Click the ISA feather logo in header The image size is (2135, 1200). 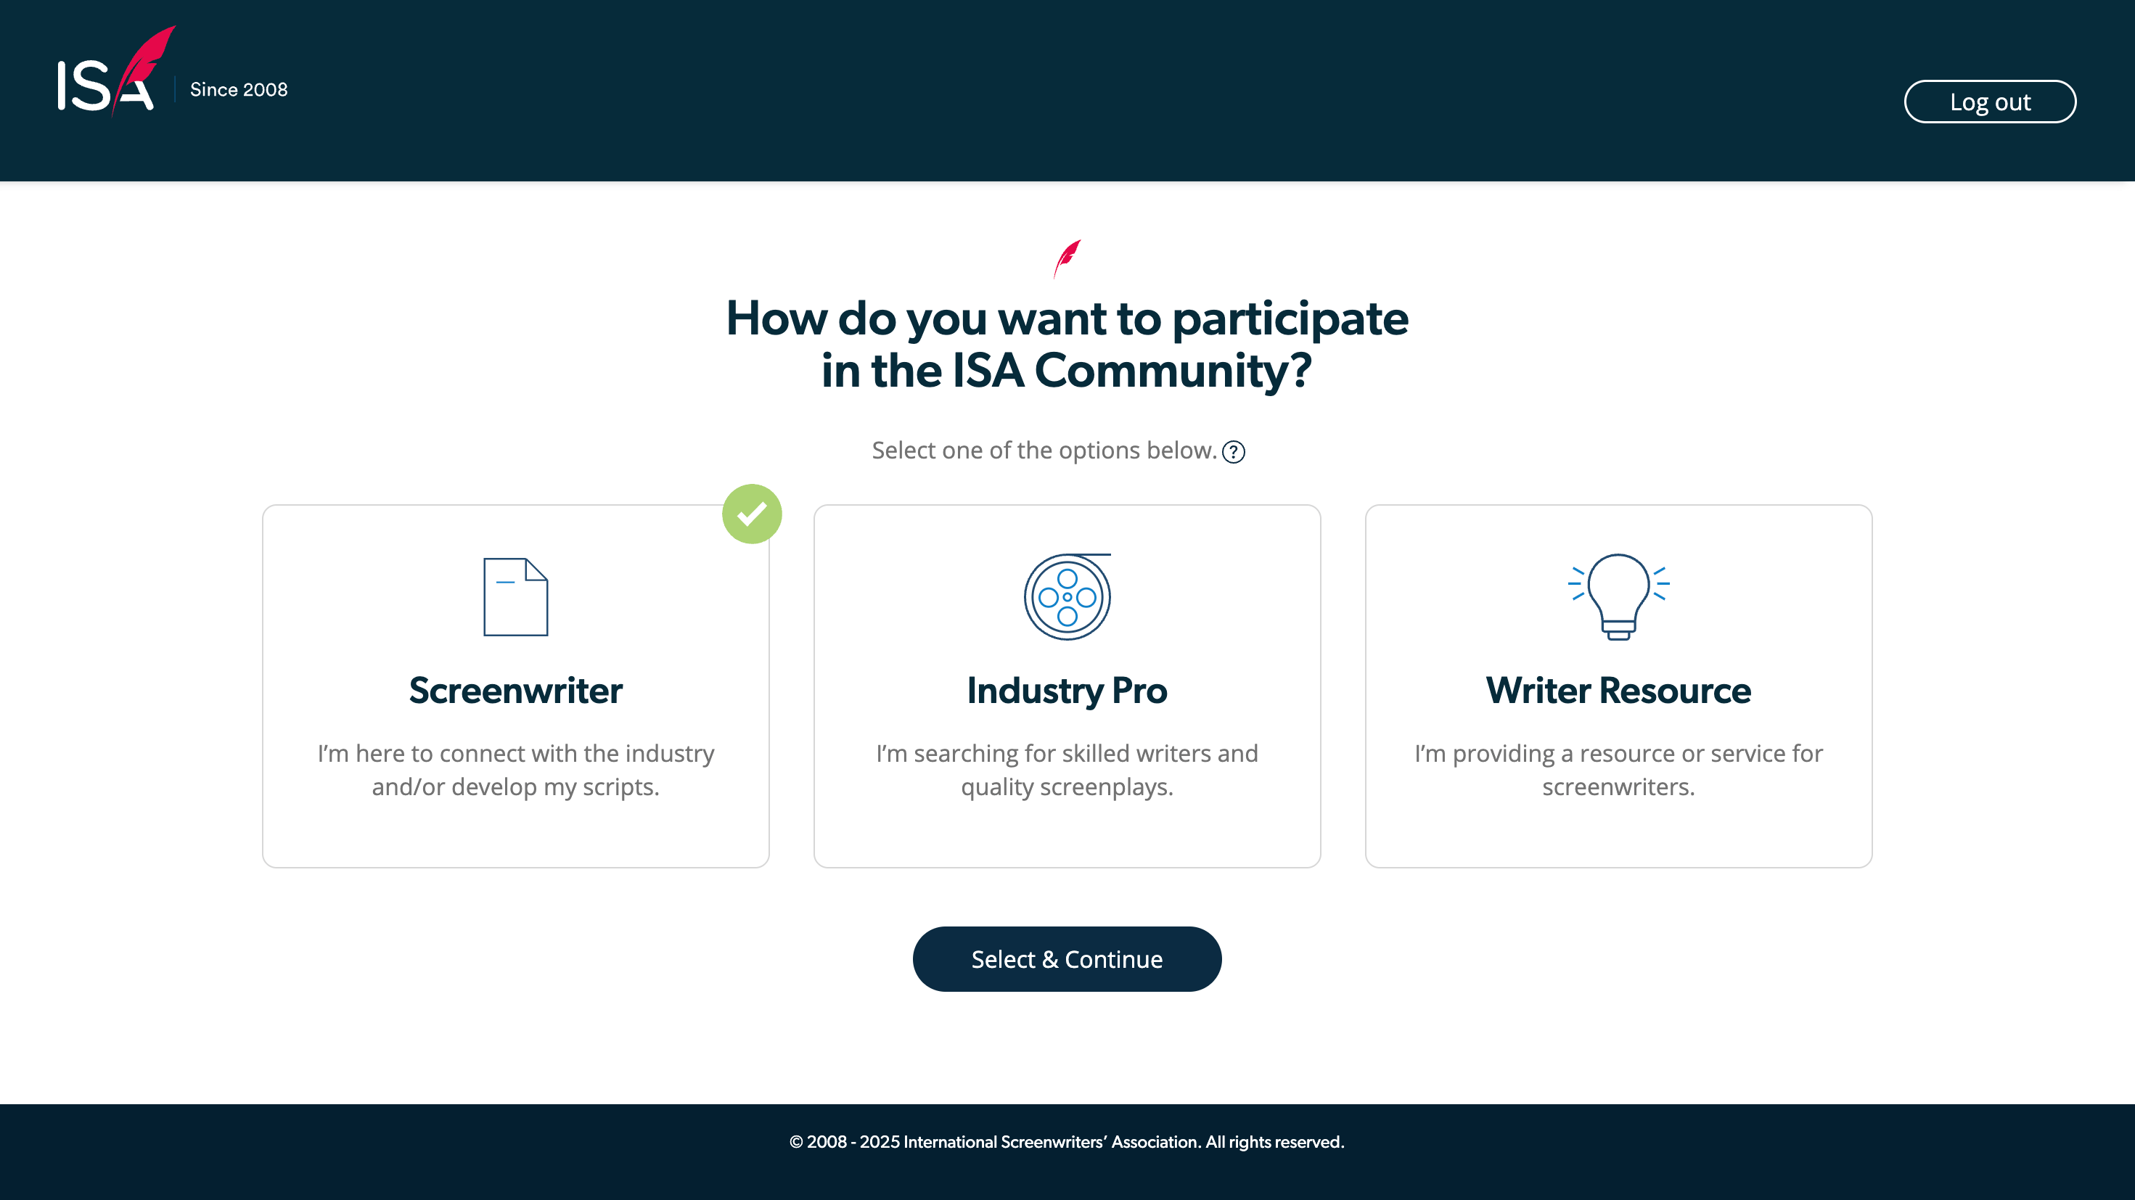coord(116,75)
